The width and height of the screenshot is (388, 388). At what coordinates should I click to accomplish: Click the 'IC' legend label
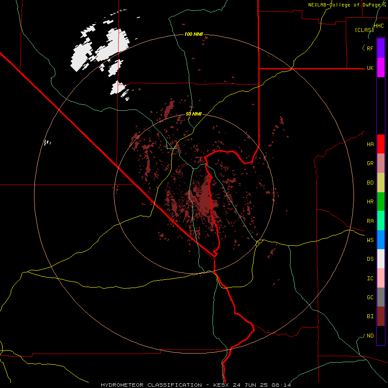(x=370, y=278)
